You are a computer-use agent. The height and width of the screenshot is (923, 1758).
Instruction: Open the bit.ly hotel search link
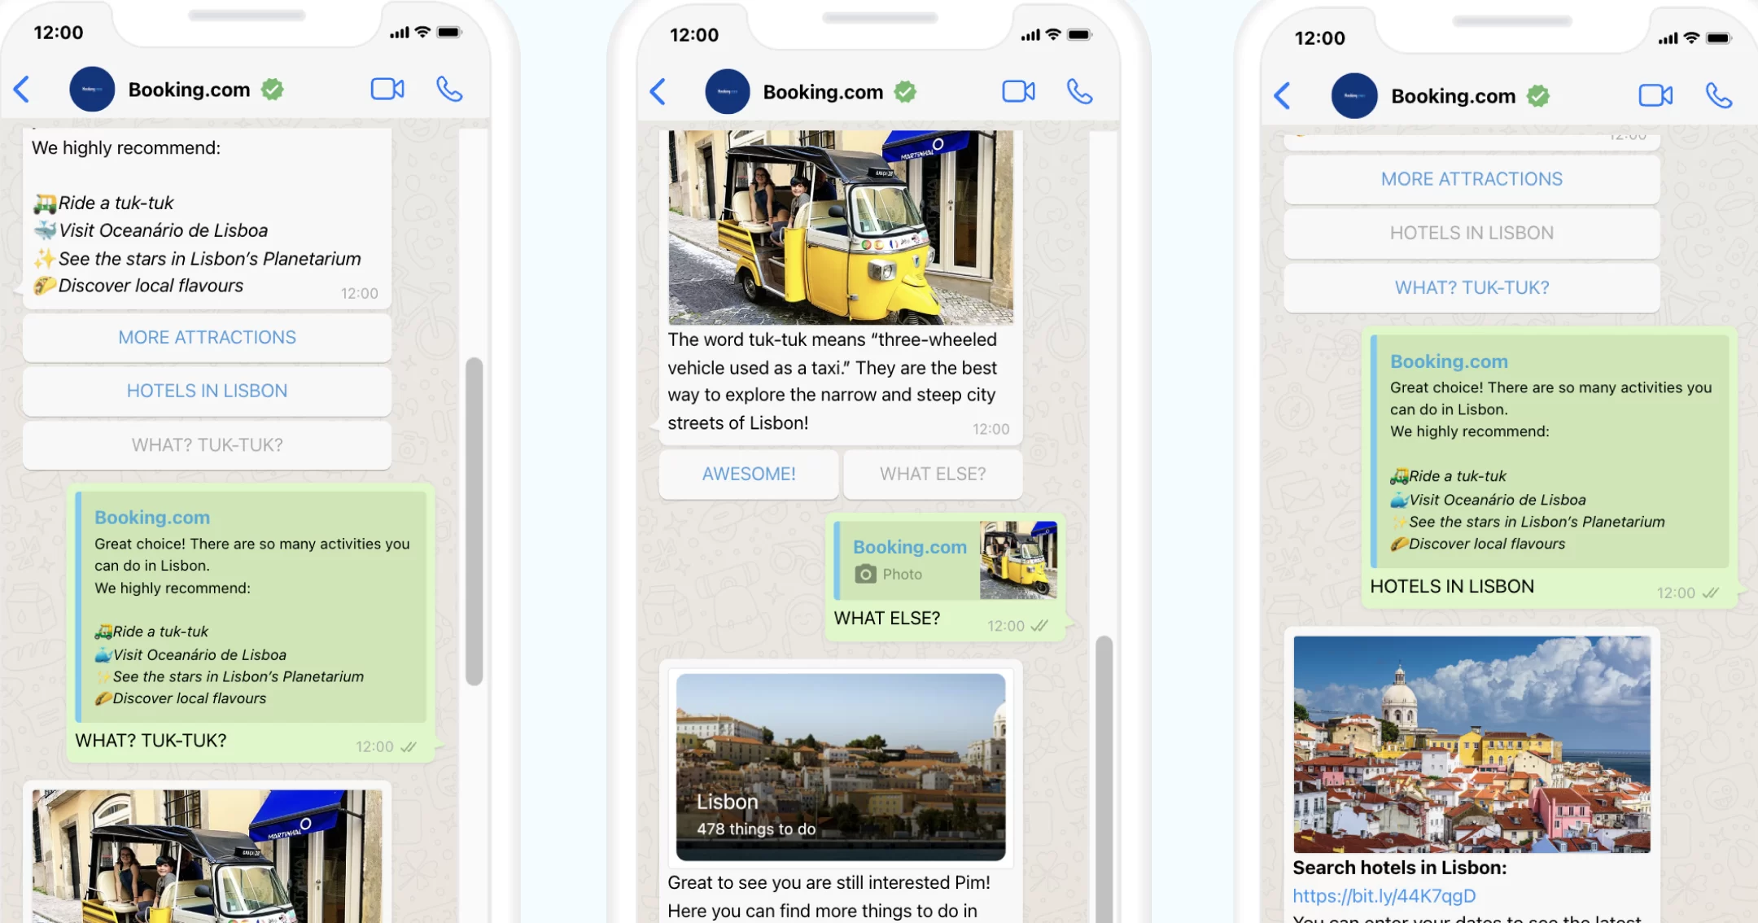[x=1384, y=895]
